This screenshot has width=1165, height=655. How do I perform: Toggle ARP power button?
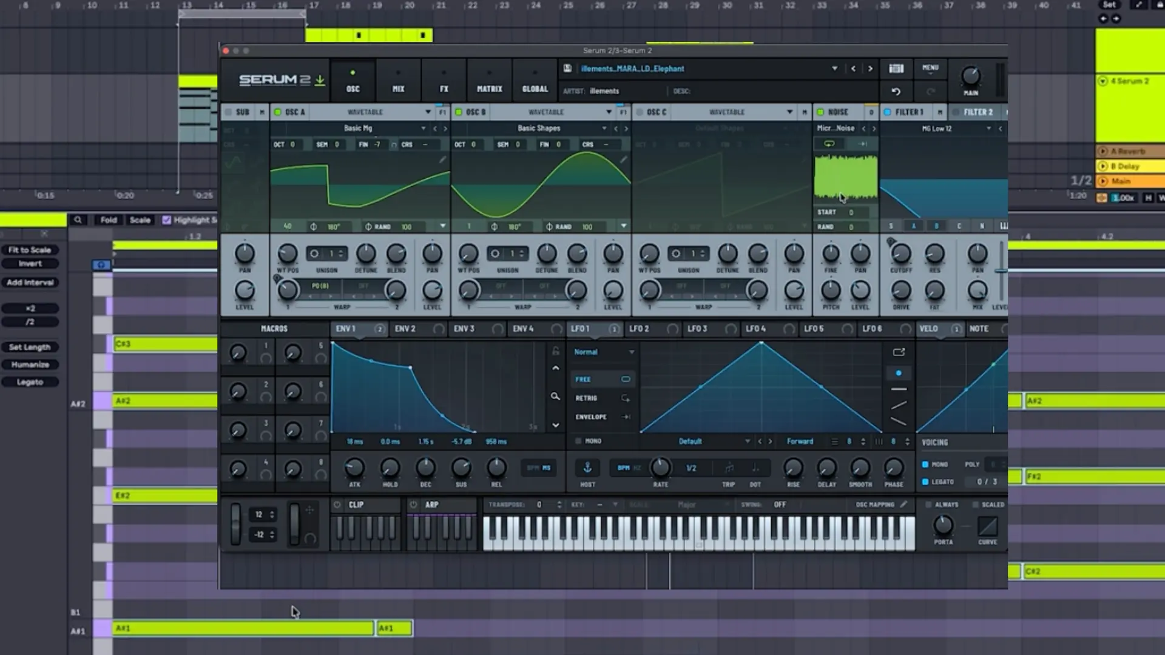pos(413,505)
